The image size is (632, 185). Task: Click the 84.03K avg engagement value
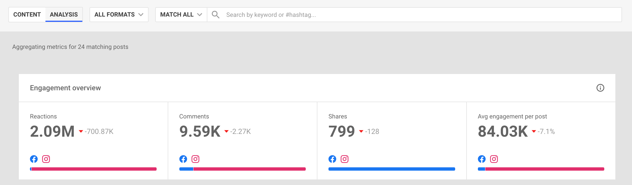503,131
